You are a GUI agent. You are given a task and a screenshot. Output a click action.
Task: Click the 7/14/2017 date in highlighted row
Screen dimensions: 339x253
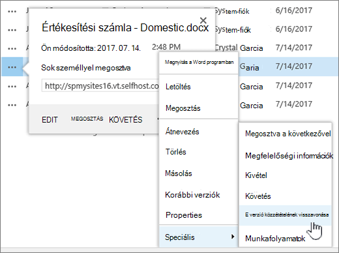[x=294, y=67]
